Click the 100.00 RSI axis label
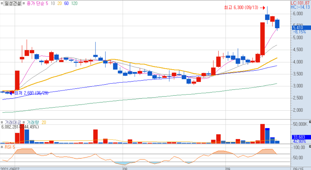The width and height of the screenshot is (311, 170). tap(299, 148)
